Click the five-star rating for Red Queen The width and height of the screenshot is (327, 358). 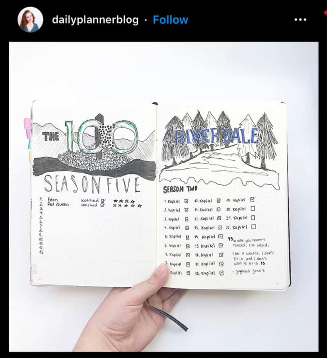128,206
